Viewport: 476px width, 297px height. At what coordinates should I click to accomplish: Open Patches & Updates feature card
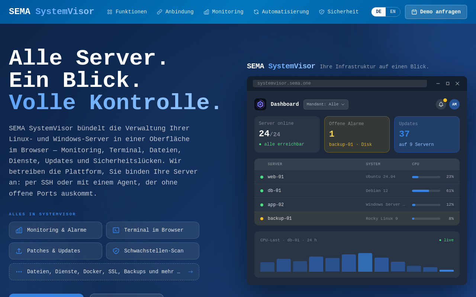pyautogui.click(x=55, y=251)
